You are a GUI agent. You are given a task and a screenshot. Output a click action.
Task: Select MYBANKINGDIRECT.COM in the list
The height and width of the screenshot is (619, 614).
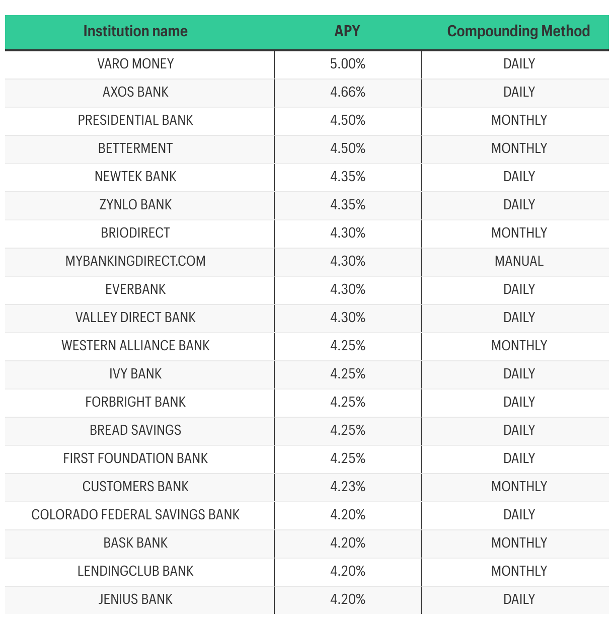[135, 261]
